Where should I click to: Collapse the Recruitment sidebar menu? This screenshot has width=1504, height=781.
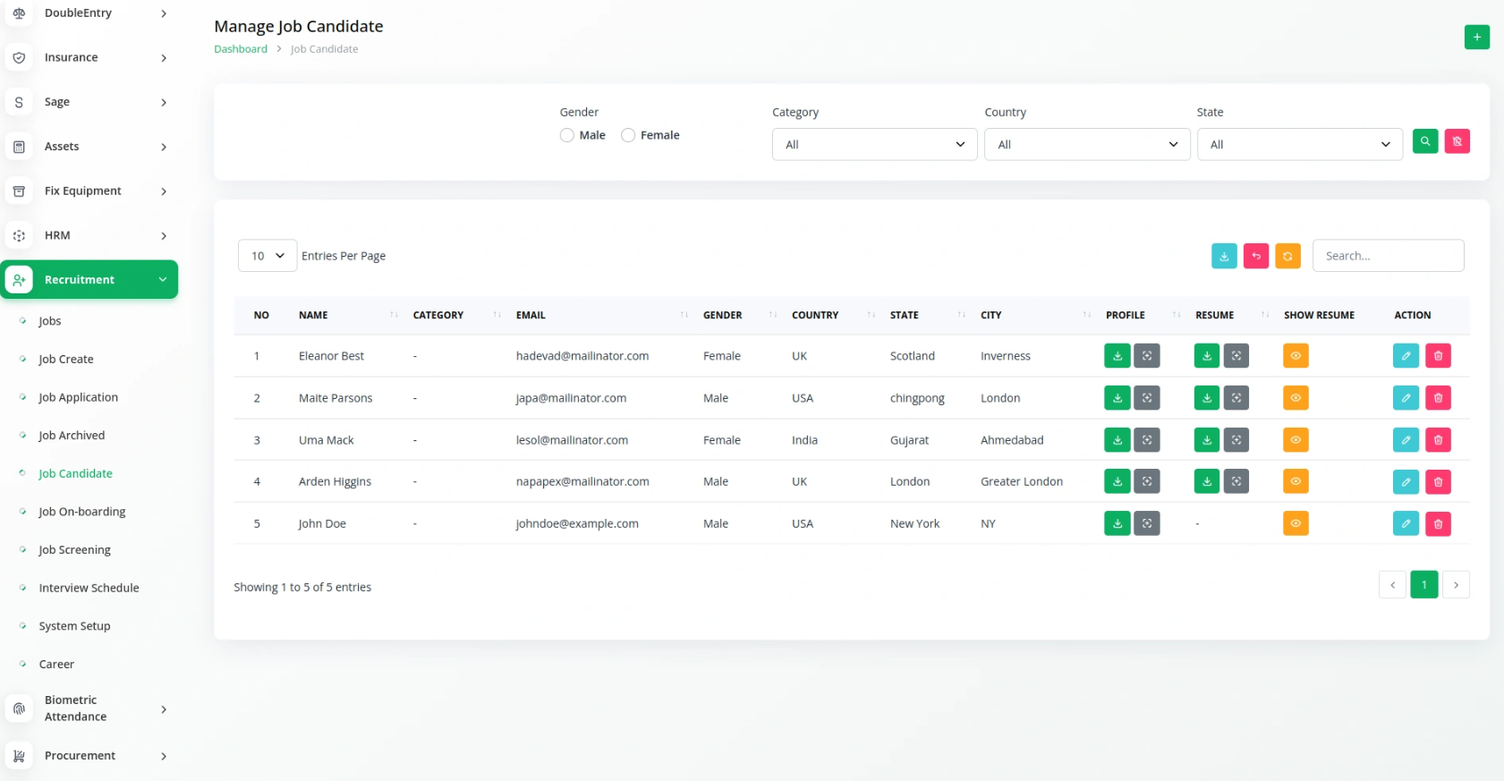[89, 280]
